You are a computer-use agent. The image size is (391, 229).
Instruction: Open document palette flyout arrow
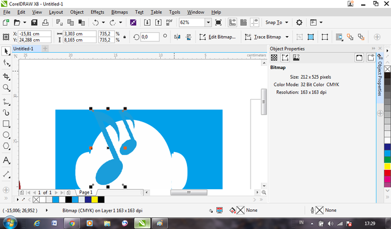18,200
